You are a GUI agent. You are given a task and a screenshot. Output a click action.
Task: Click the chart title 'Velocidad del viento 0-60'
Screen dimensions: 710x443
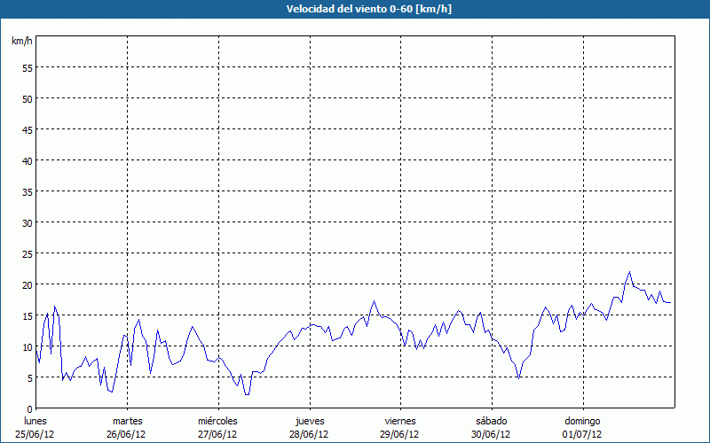[354, 10]
